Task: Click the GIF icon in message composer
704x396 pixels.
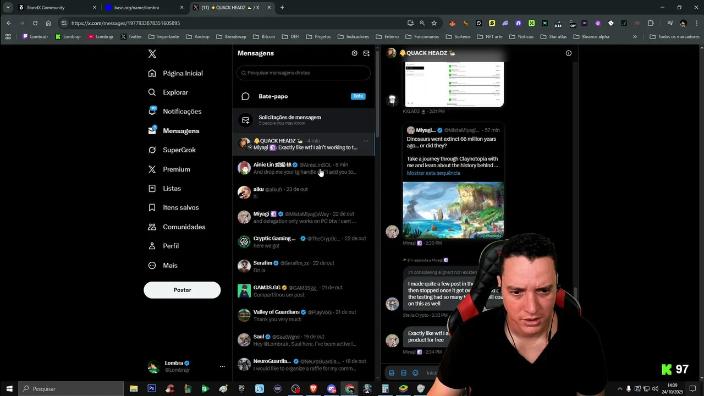Action: point(404,373)
